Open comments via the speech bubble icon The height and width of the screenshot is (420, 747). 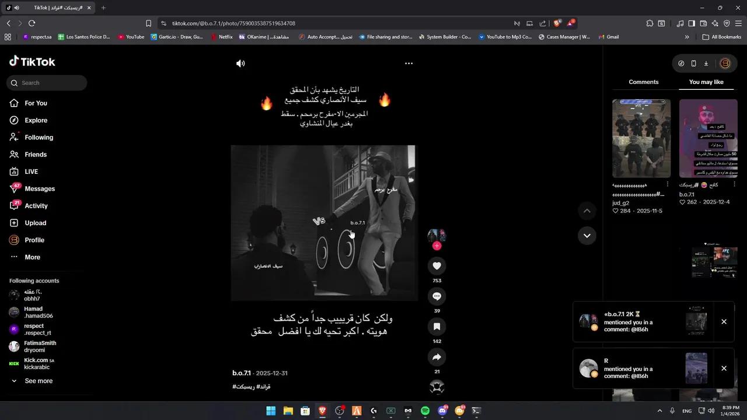point(437,296)
